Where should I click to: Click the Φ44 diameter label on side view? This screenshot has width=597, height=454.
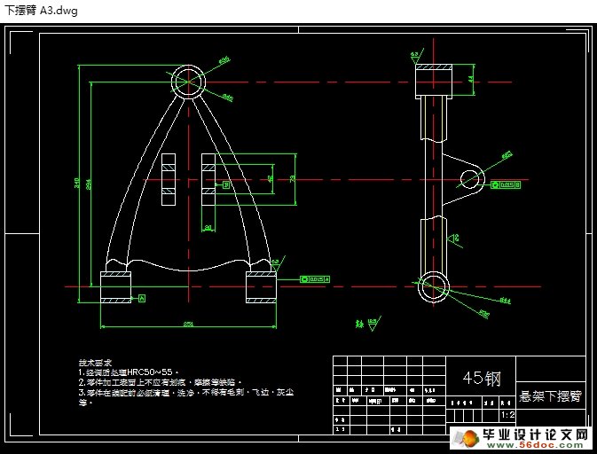tap(506, 301)
